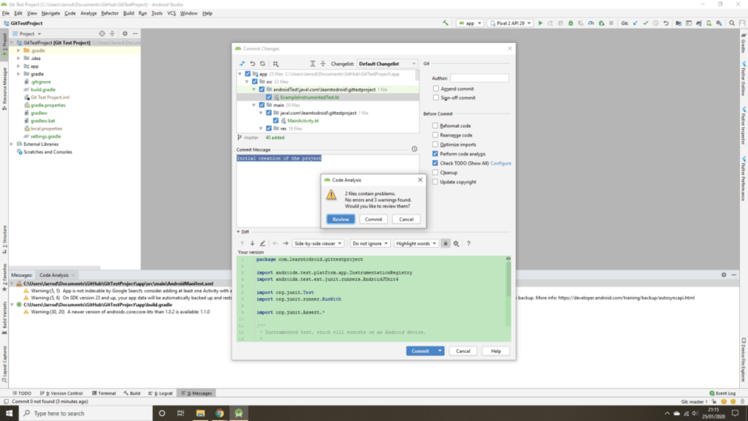Click the Make Project hammer icon
This screenshot has height=421, width=748.
click(x=446, y=23)
